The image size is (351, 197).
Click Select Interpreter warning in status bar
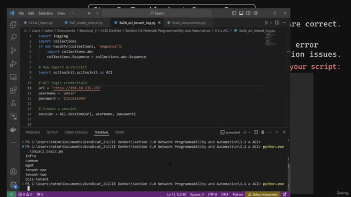click(x=263, y=194)
